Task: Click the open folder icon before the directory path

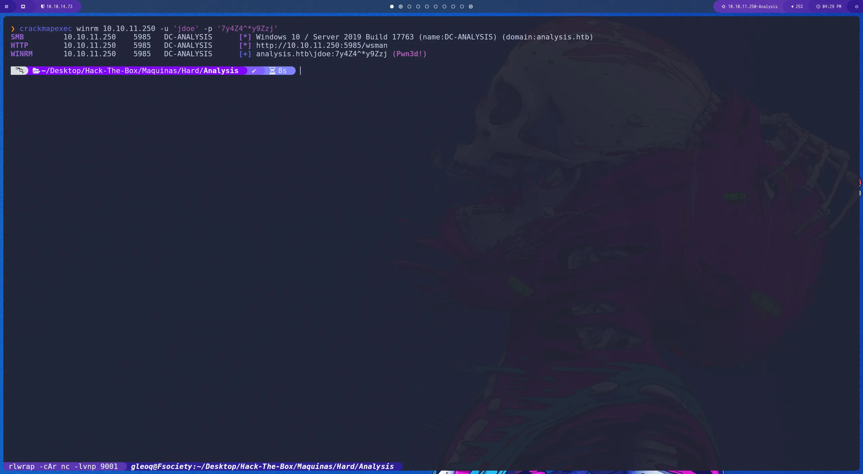Action: [36, 70]
